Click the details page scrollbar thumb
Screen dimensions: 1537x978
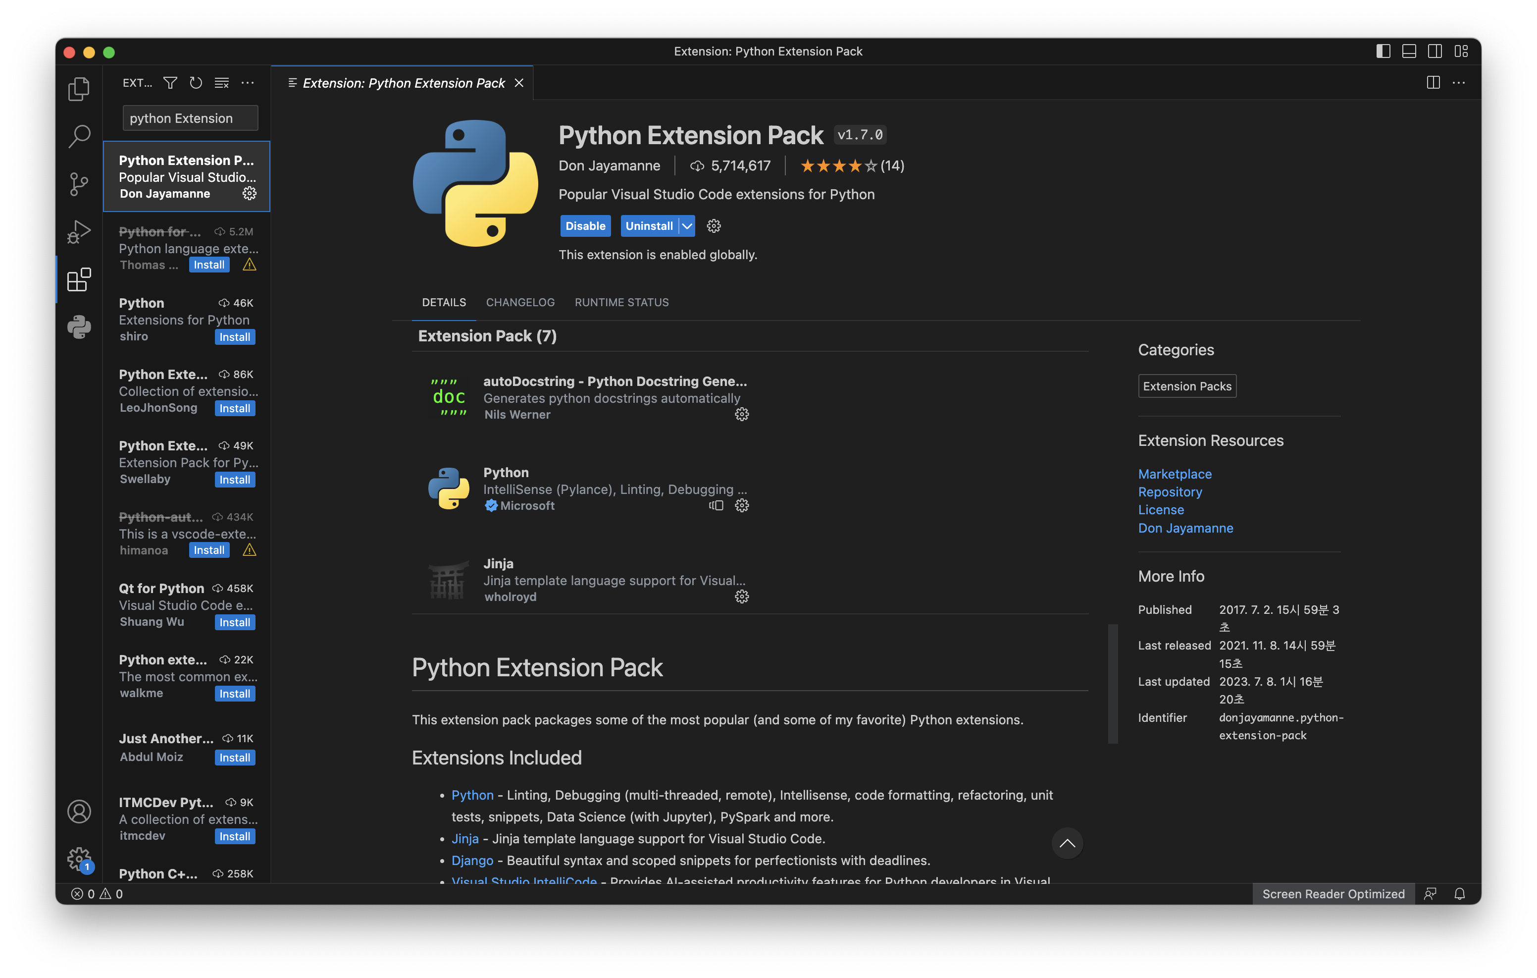1113,684
